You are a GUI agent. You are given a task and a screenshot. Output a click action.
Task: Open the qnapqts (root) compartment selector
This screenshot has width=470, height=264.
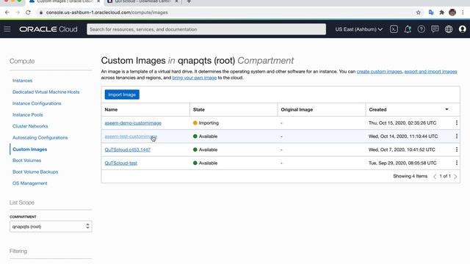[x=51, y=227]
